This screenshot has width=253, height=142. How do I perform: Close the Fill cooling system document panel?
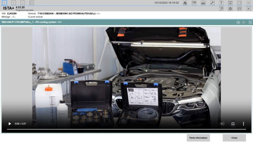point(250,22)
